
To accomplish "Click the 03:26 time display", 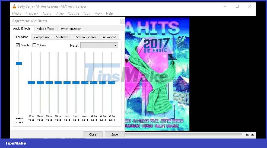I will coord(250,135).
